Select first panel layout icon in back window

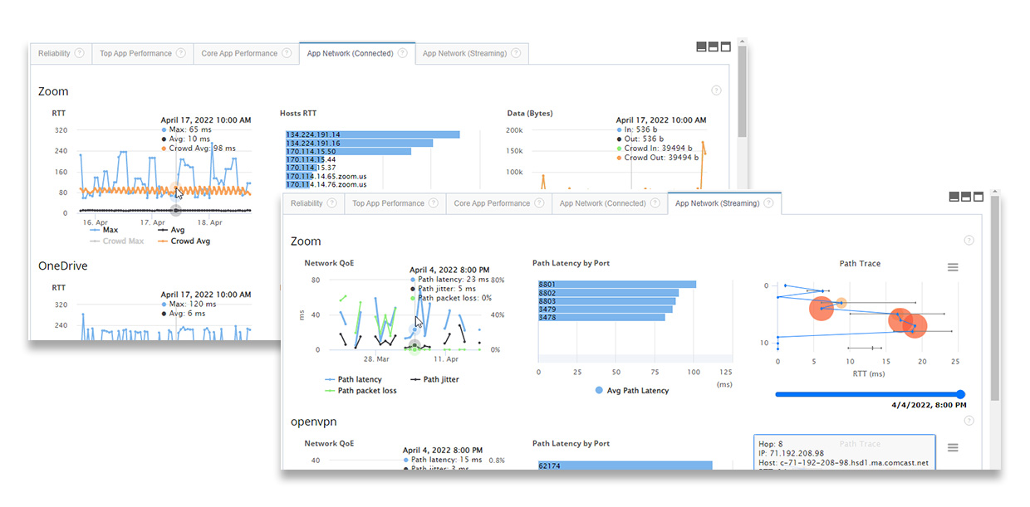coord(701,46)
